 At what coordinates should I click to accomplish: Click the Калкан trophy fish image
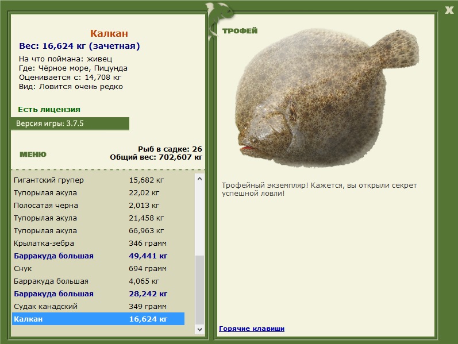(x=326, y=98)
